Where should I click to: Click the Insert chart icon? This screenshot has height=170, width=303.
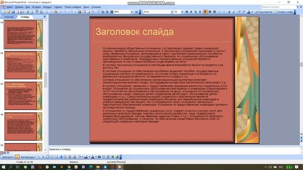pyautogui.click(x=80, y=12)
